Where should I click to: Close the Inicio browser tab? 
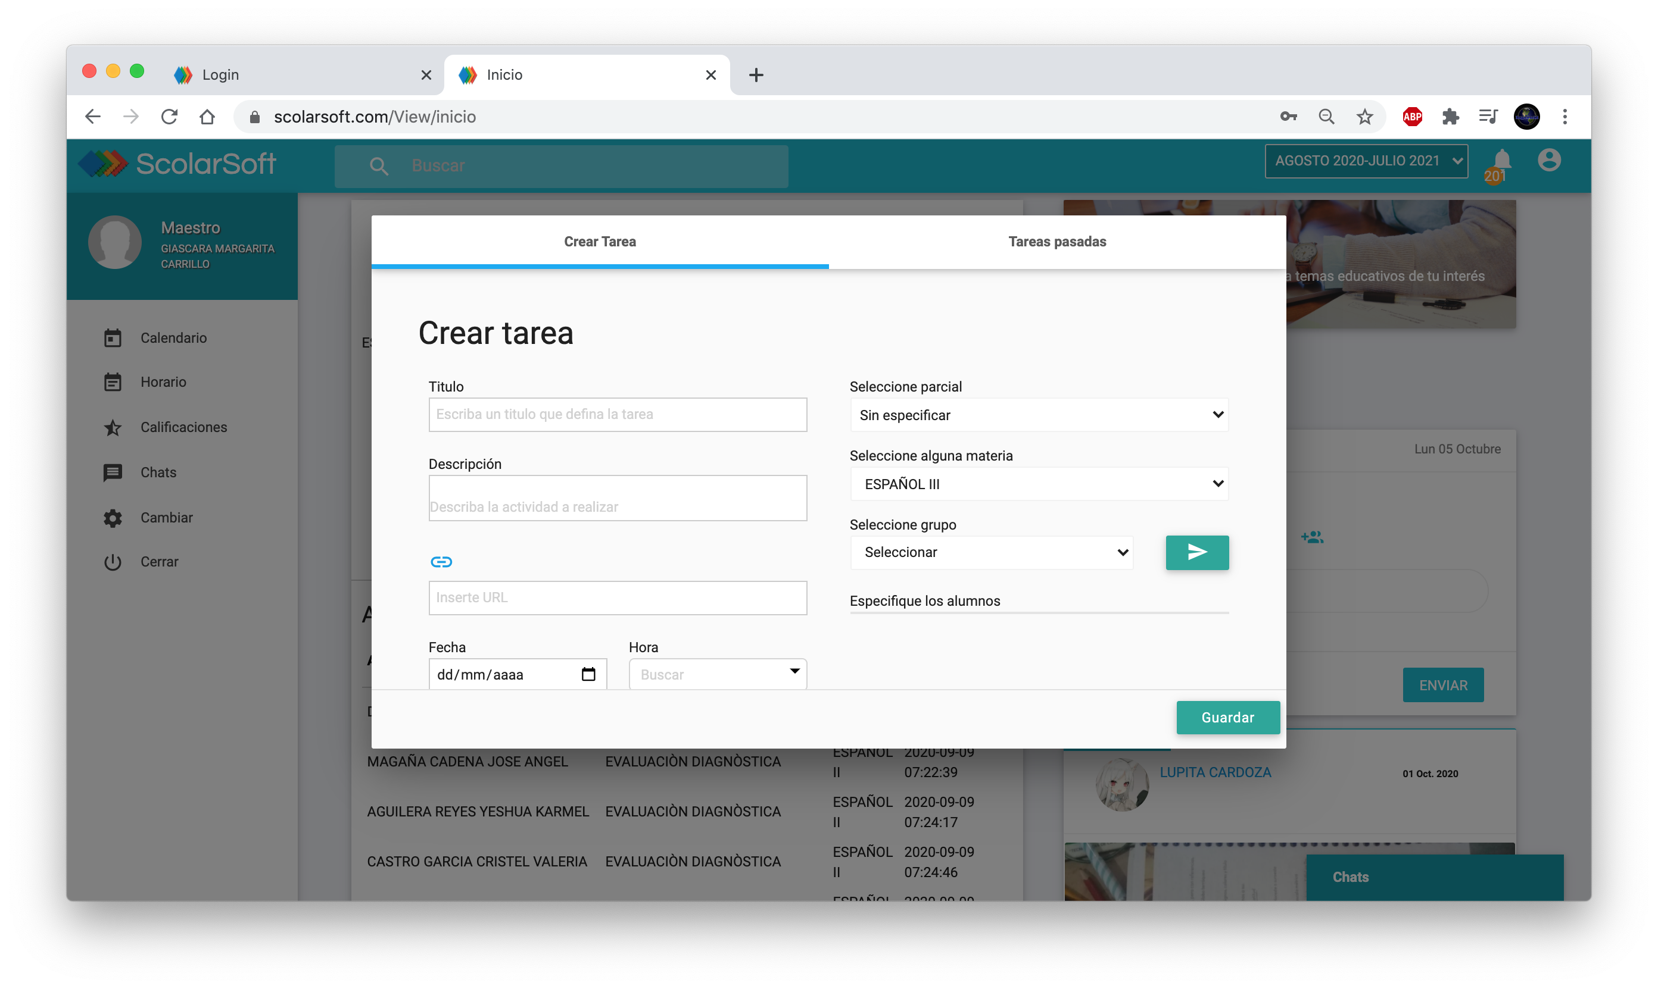[x=711, y=76]
